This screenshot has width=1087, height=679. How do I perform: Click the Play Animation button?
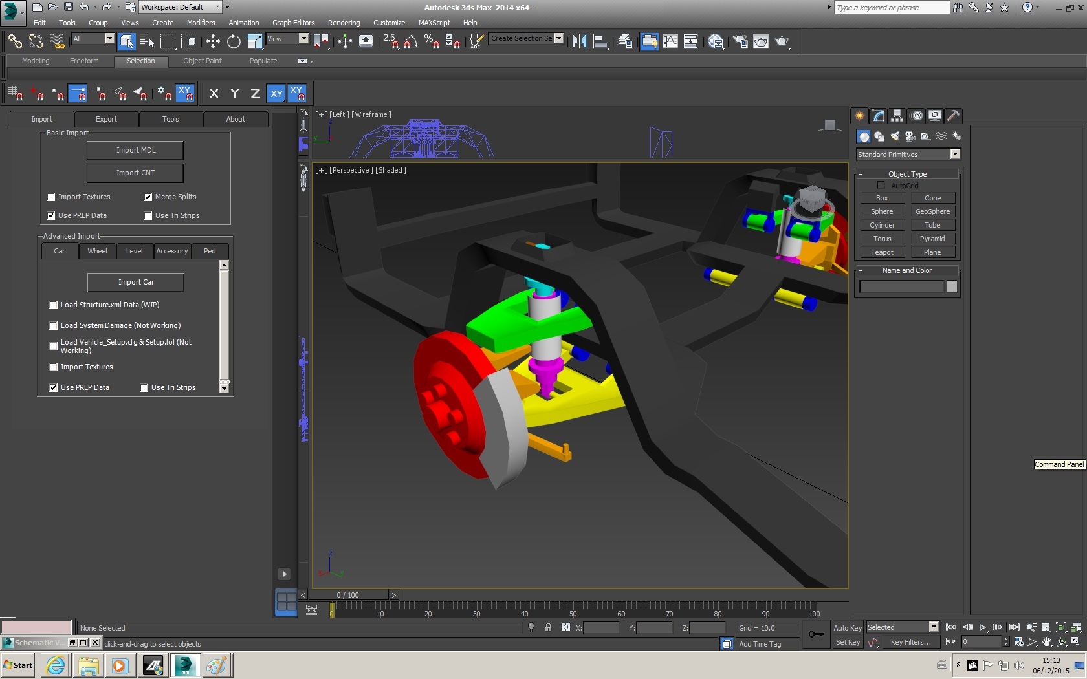982,627
